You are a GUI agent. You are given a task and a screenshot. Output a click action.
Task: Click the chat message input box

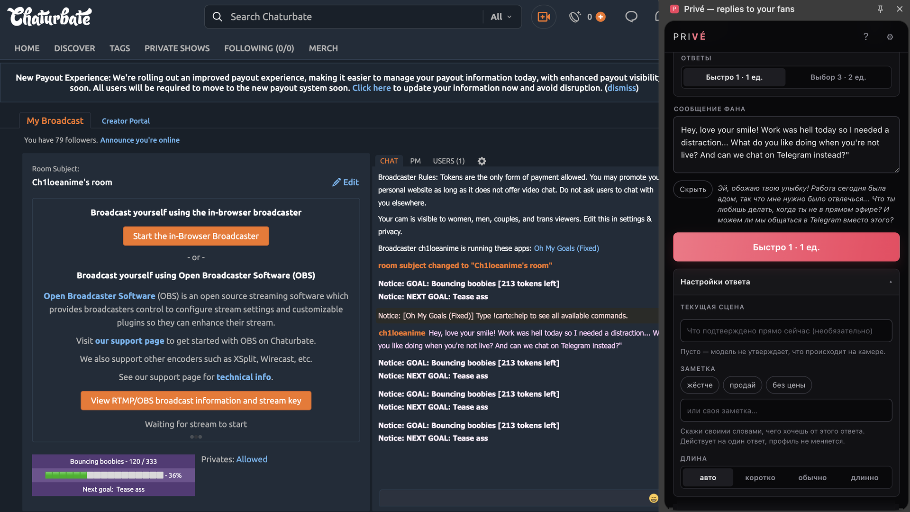(x=514, y=498)
